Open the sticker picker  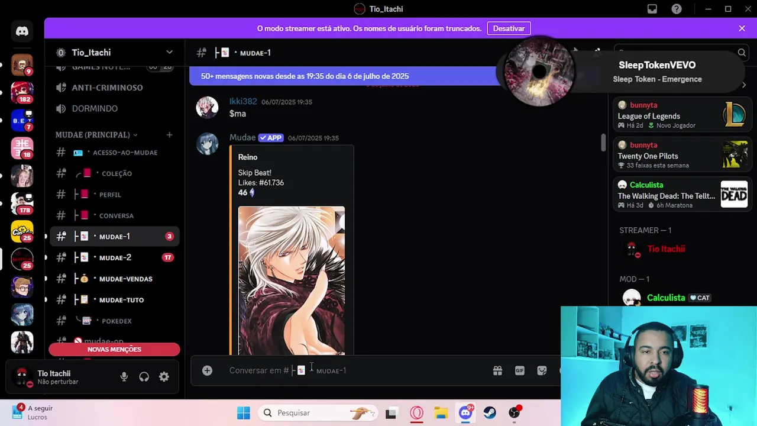pos(542,370)
